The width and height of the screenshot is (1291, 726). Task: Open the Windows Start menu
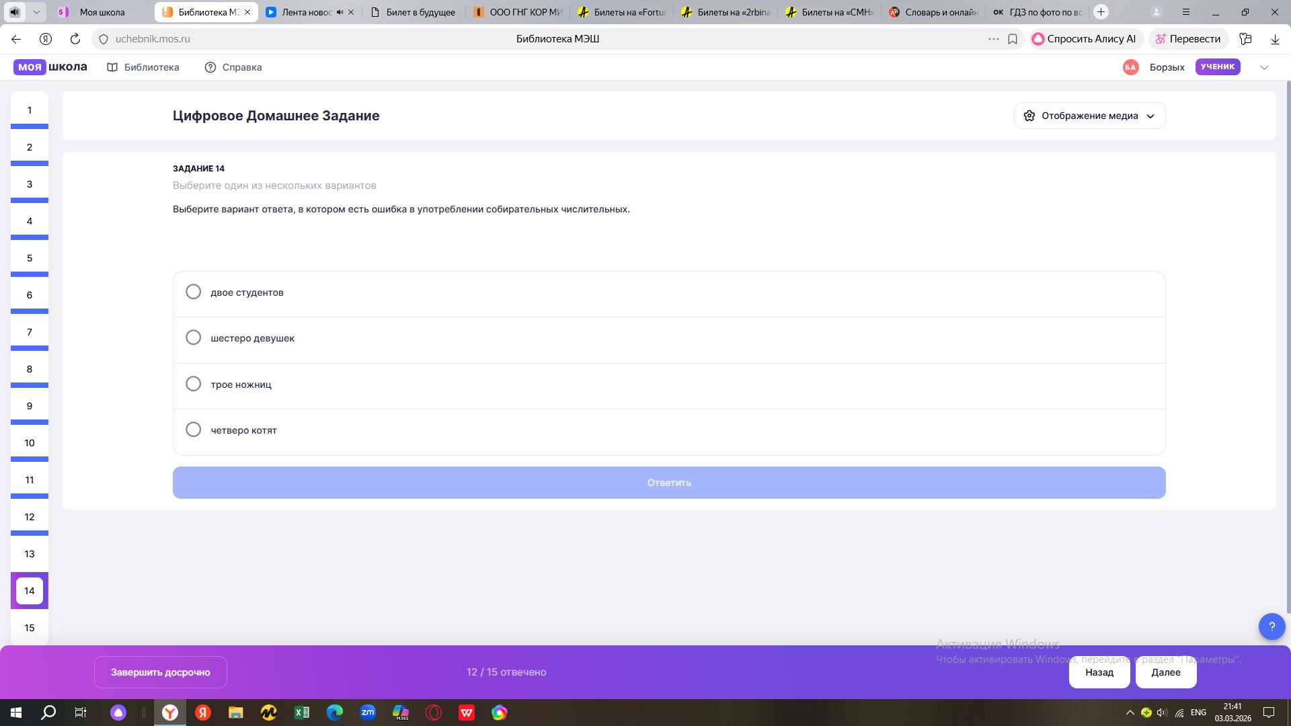(x=16, y=713)
